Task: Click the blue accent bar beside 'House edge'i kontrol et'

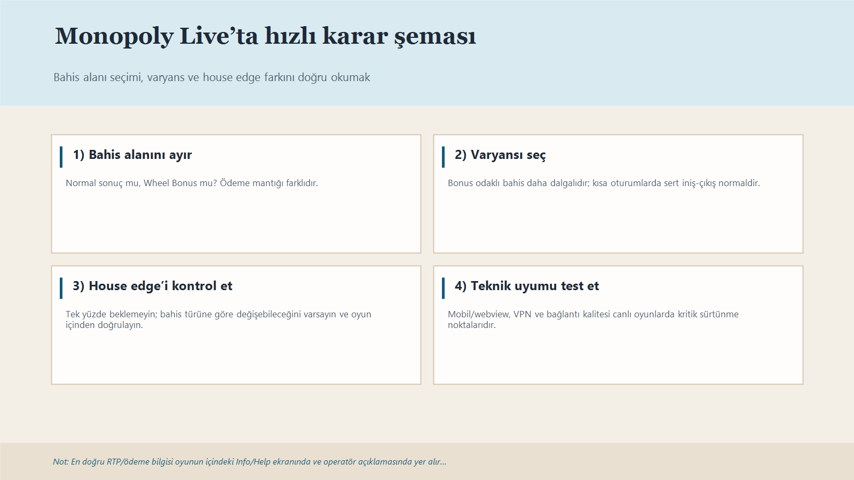Action: 61,288
